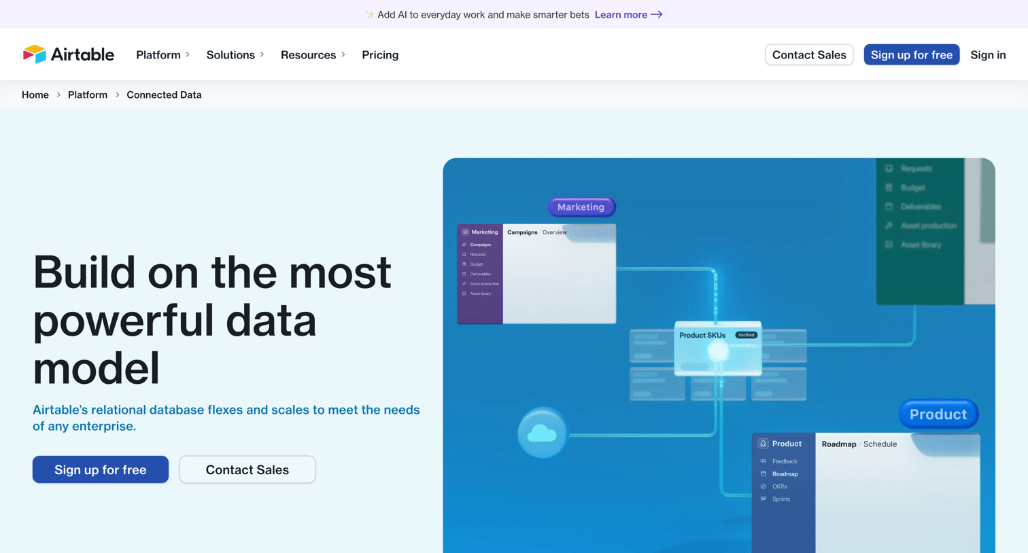Click hero Sign up for free button
Image resolution: width=1028 pixels, height=553 pixels.
click(x=101, y=469)
